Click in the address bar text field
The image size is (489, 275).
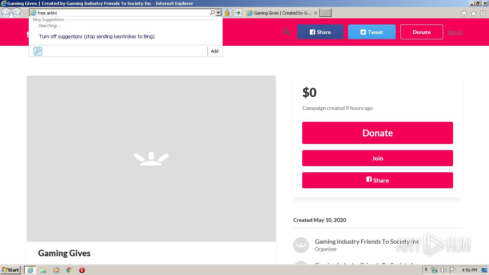(122, 13)
